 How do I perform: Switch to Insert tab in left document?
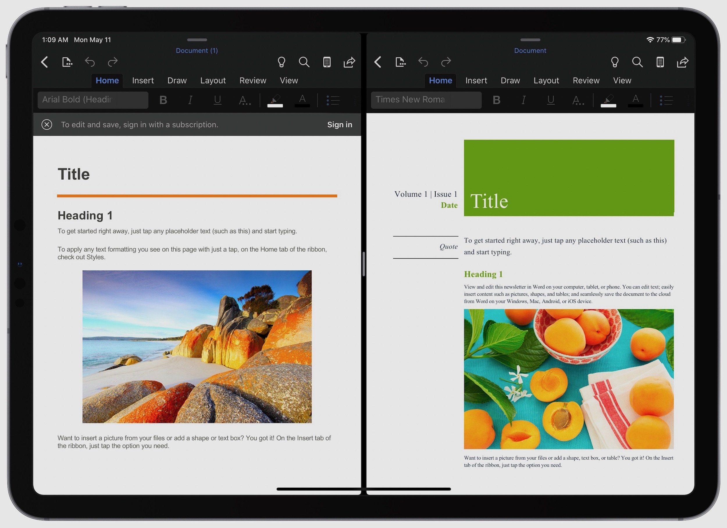[x=143, y=81]
